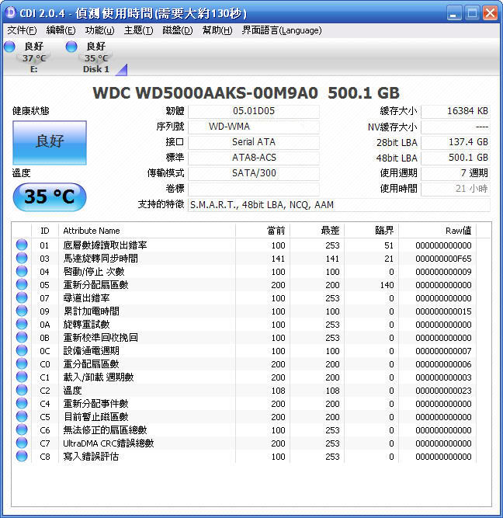Click the status orb for attribute 0B

[22, 337]
